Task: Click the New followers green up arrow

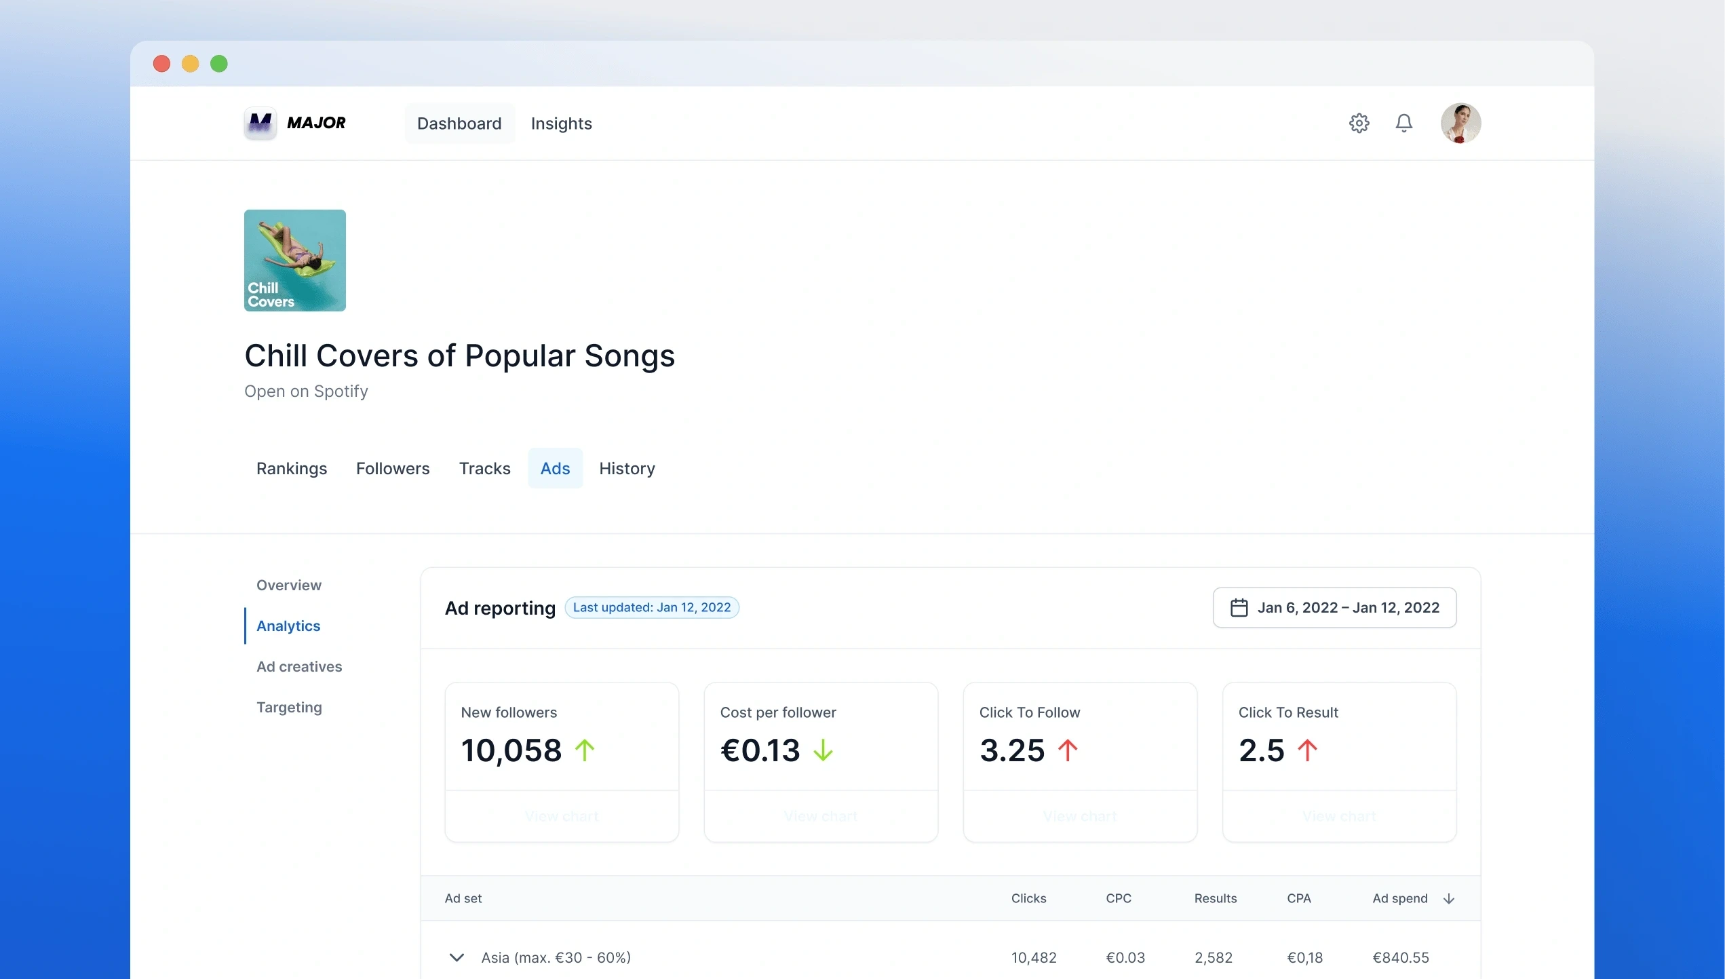Action: pos(585,750)
